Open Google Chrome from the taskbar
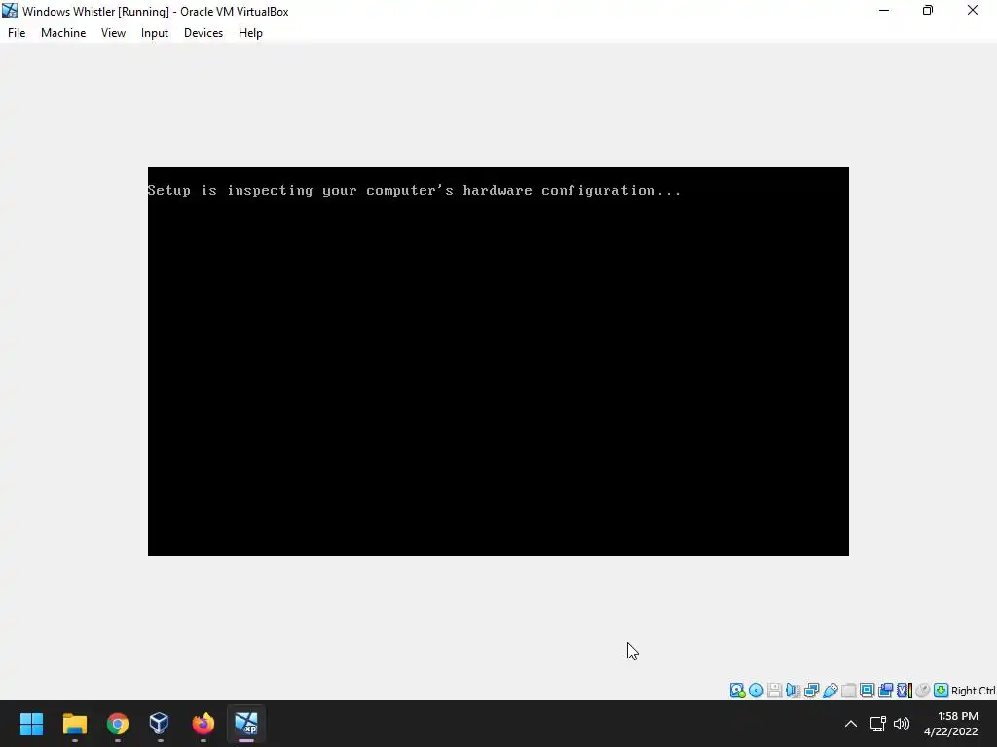This screenshot has width=997, height=747. coord(118,724)
